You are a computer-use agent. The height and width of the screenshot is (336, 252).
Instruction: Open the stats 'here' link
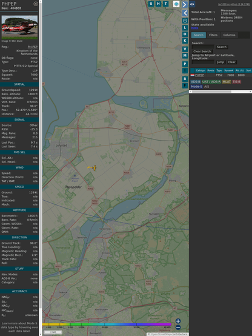click(x=194, y=28)
